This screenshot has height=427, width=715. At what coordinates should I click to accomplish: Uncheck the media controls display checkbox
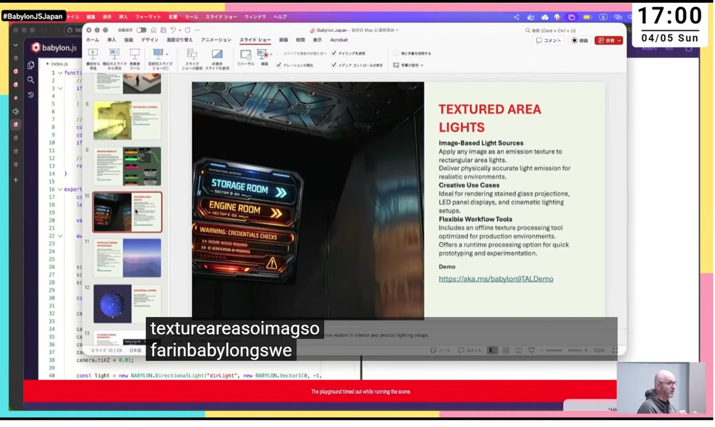point(333,65)
